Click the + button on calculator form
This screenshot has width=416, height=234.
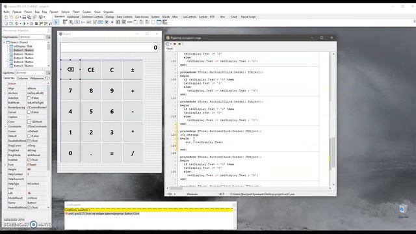click(133, 91)
